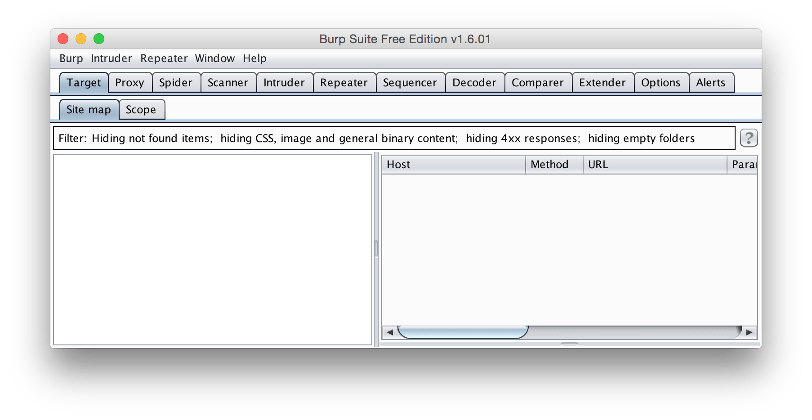This screenshot has height=420, width=812.
Task: Close the Burp Suite window with red button
Action: (63, 39)
